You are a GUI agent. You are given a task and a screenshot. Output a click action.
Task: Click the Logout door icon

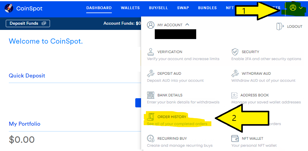(x=280, y=26)
